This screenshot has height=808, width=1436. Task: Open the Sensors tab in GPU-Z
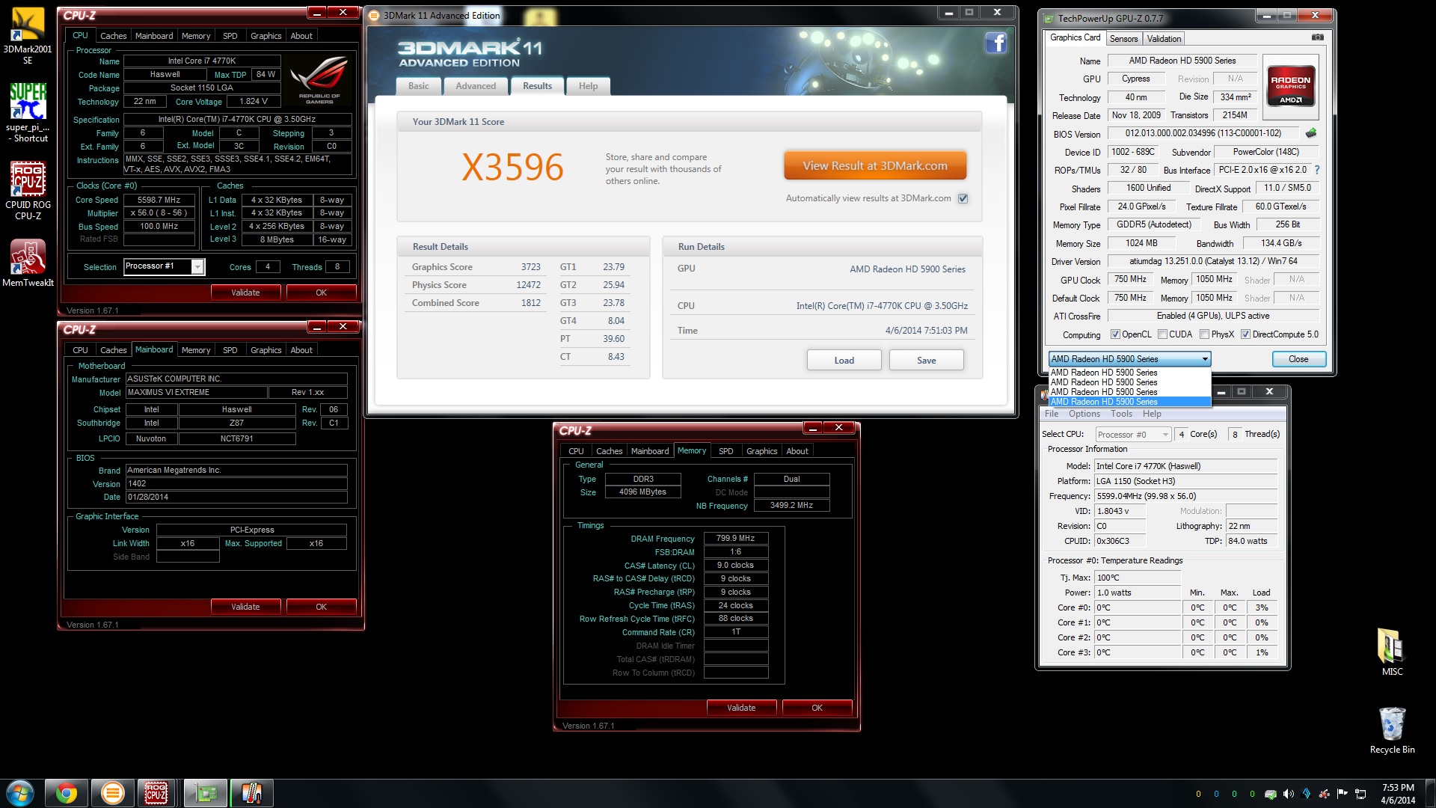[1123, 39]
